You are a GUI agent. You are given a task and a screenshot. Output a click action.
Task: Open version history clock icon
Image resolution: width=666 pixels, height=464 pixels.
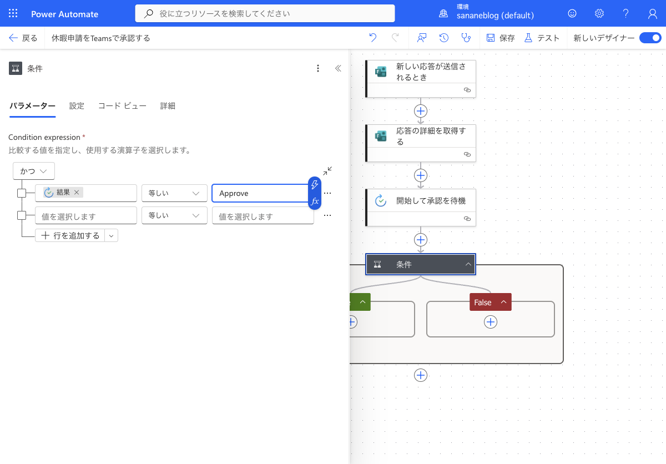click(444, 38)
